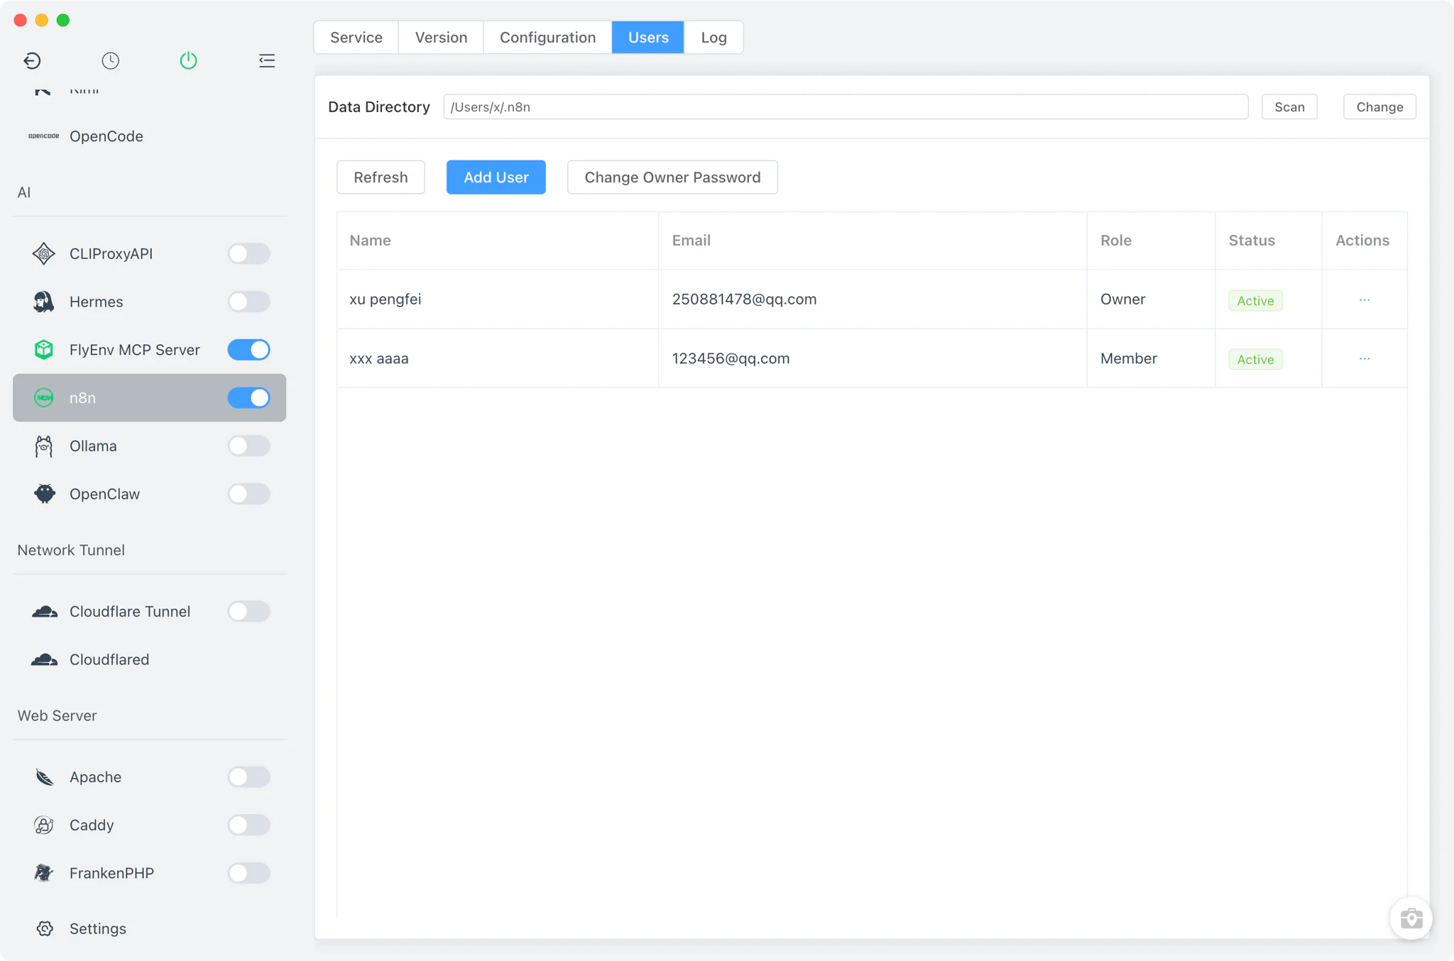This screenshot has height=961, width=1454.
Task: Enable the Hermes service toggle
Action: tap(248, 302)
